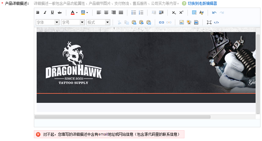Click the vertical scrollbar of editor
262x141 pixels.
(258, 74)
